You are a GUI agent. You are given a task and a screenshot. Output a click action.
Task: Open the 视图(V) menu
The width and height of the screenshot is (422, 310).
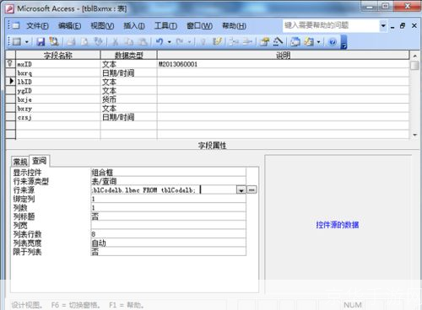(102, 26)
